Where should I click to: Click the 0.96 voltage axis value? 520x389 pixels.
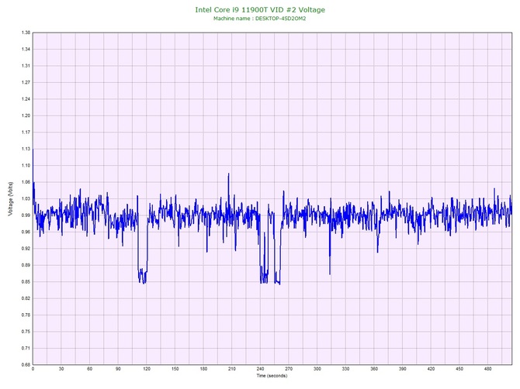point(26,232)
